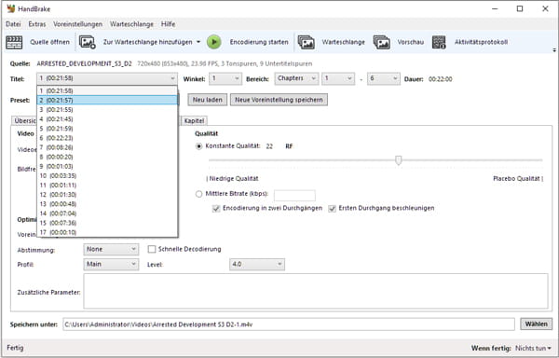Open the add-to-queue dropdown arrow
This screenshot has width=559, height=358.
click(198, 42)
